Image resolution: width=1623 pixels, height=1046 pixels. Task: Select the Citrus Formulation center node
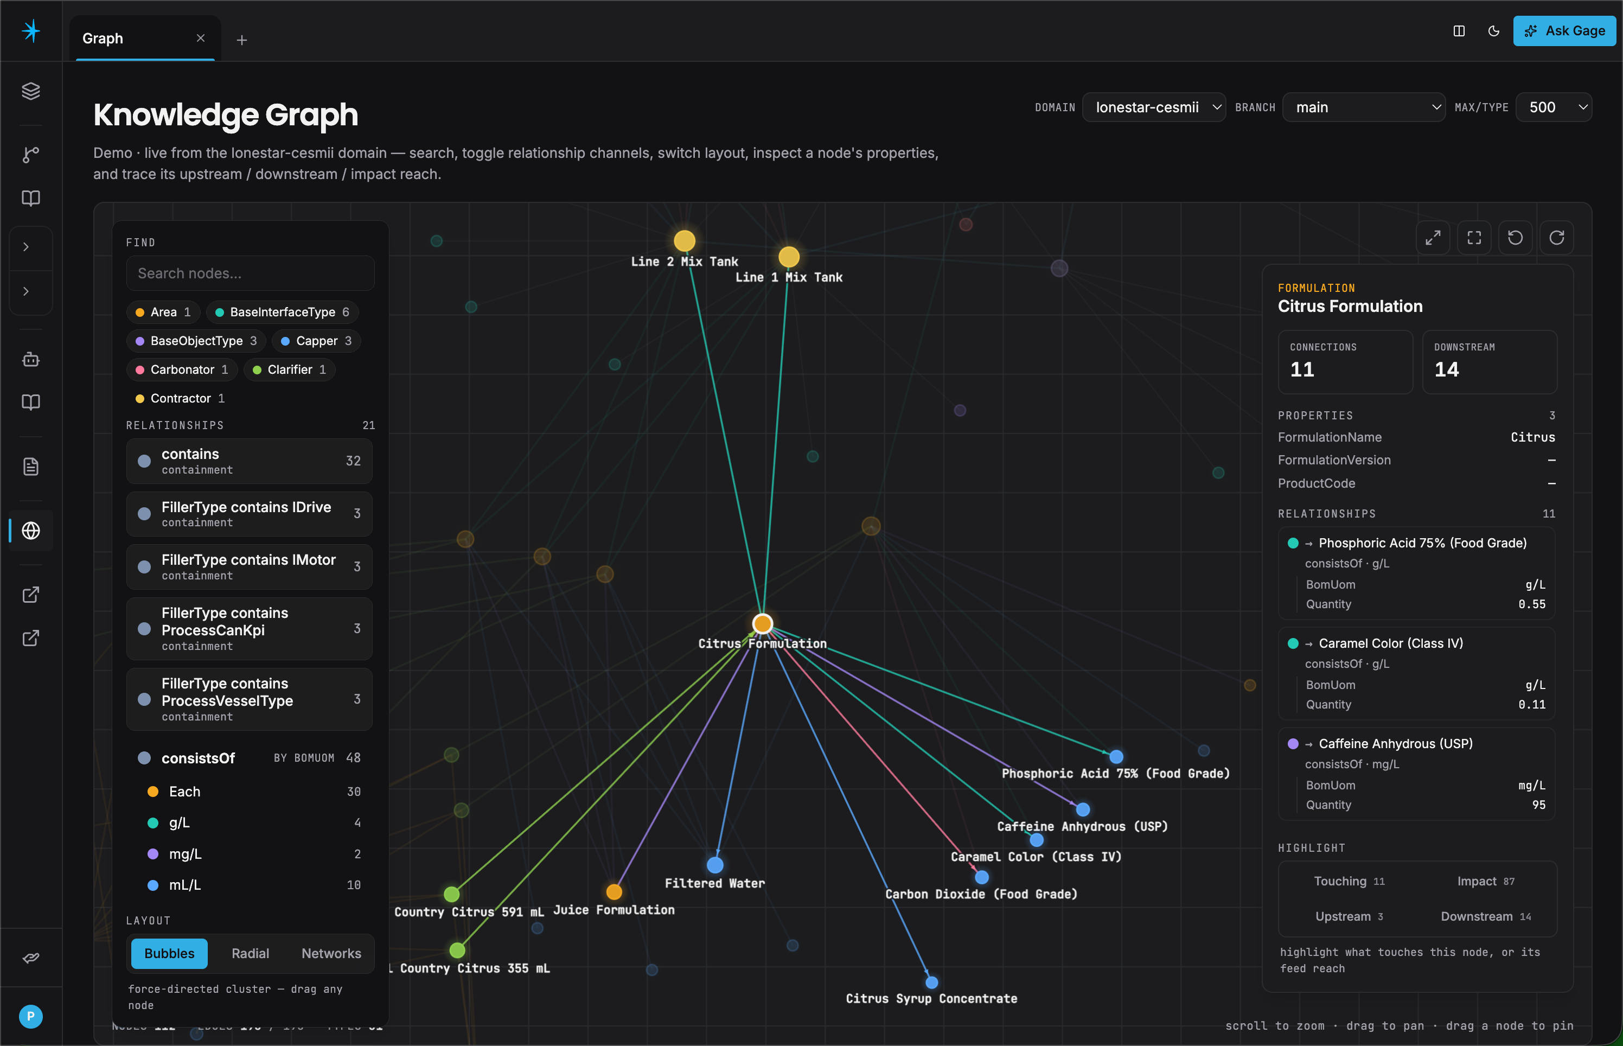click(763, 623)
